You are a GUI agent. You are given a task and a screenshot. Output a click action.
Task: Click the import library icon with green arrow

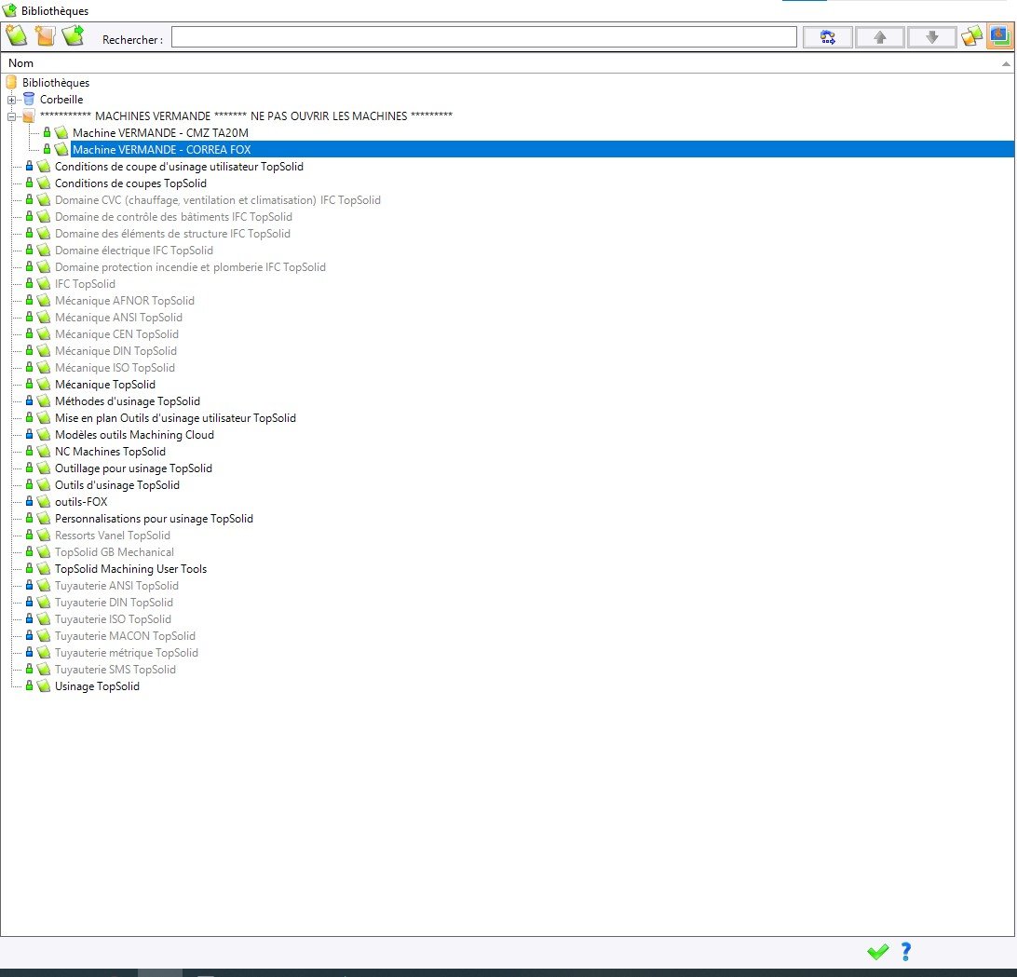click(74, 35)
